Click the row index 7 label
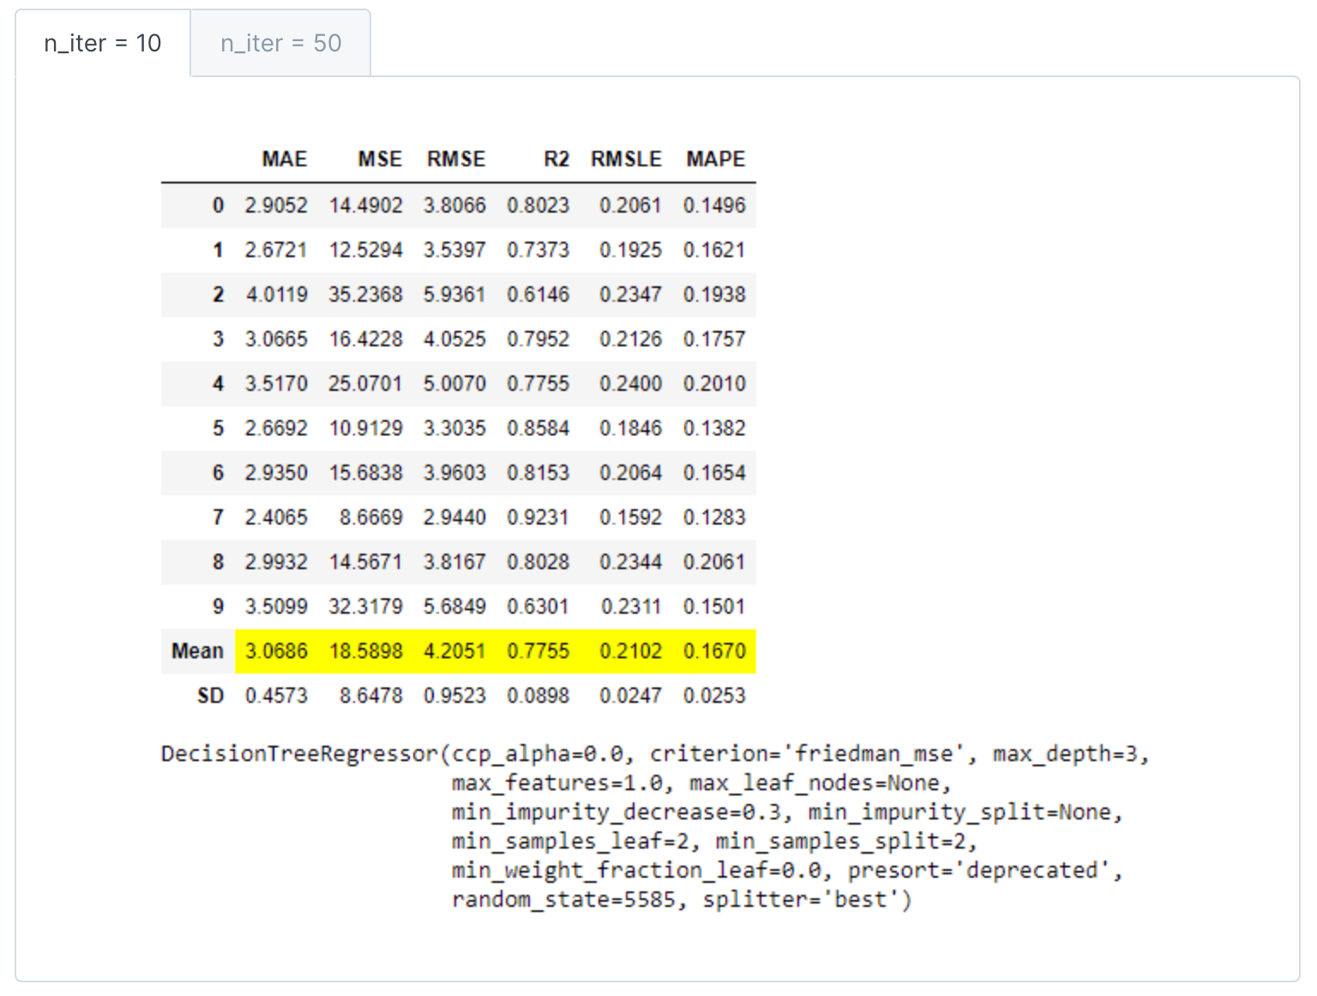The height and width of the screenshot is (996, 1317). pos(218,518)
